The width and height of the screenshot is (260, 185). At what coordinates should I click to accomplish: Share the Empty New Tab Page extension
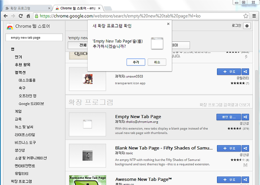coord(245,117)
